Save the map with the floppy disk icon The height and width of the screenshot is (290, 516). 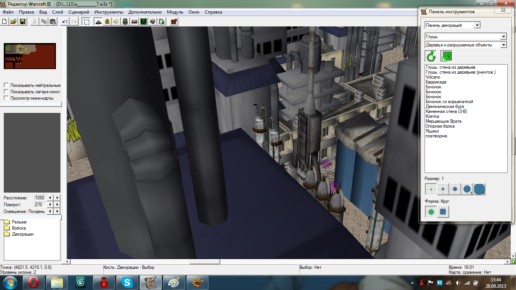pyautogui.click(x=23, y=22)
